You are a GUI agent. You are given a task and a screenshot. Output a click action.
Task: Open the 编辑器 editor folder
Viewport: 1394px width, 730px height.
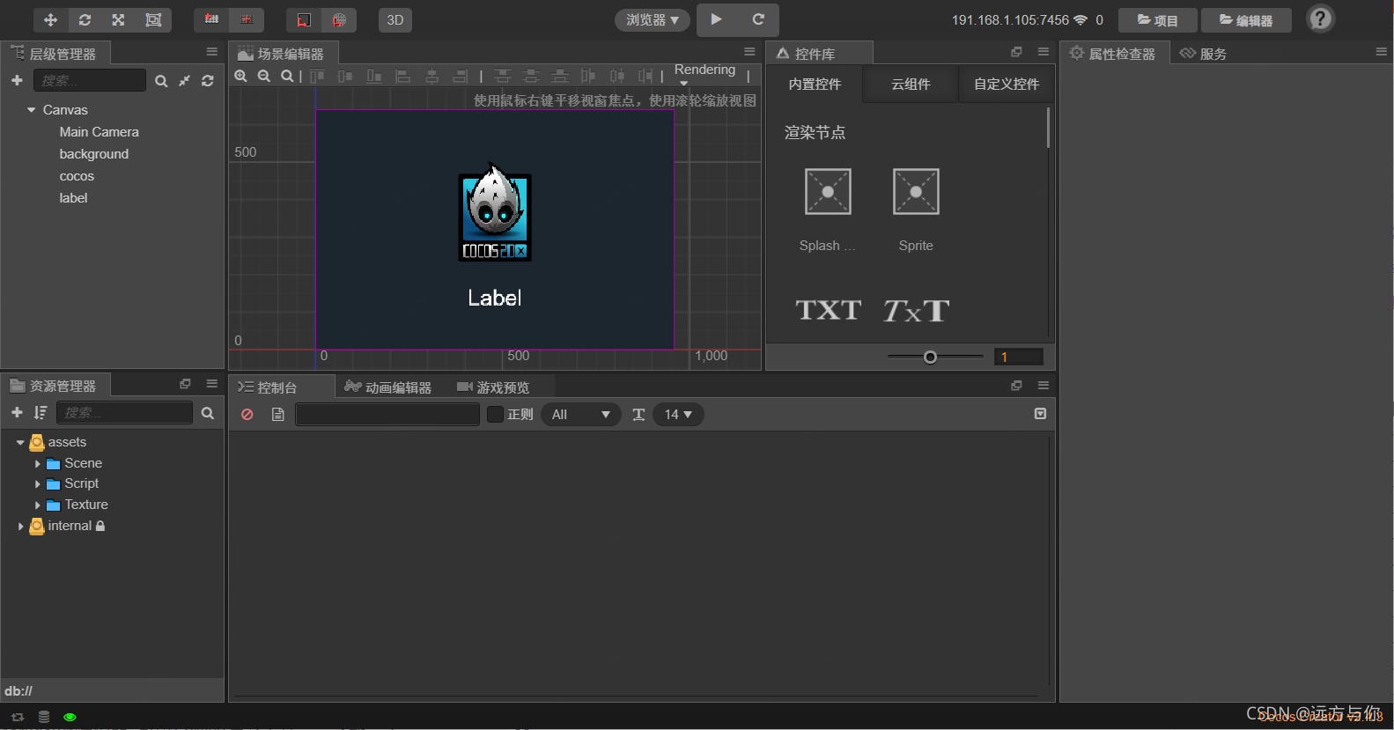(1246, 19)
